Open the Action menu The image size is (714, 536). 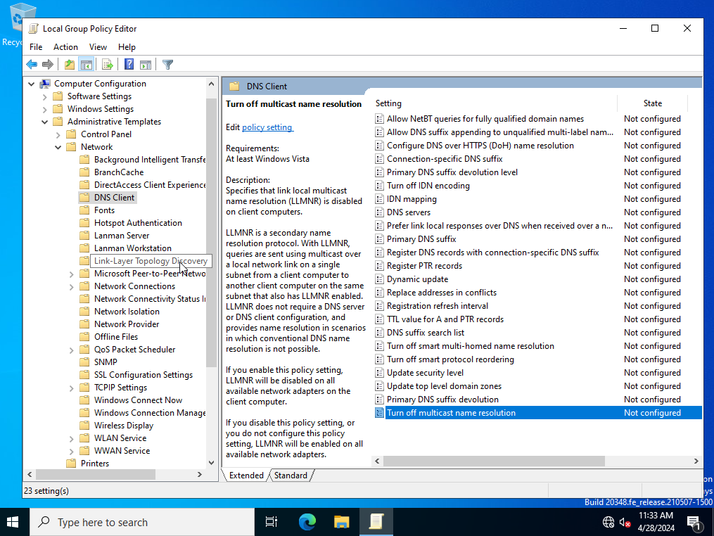pos(65,46)
